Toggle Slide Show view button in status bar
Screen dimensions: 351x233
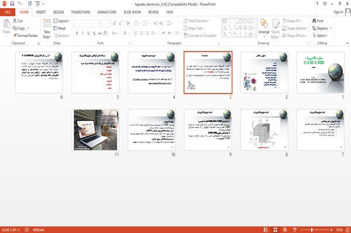(295, 230)
